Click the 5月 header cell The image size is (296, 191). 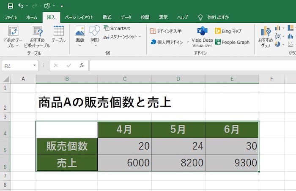pos(178,130)
